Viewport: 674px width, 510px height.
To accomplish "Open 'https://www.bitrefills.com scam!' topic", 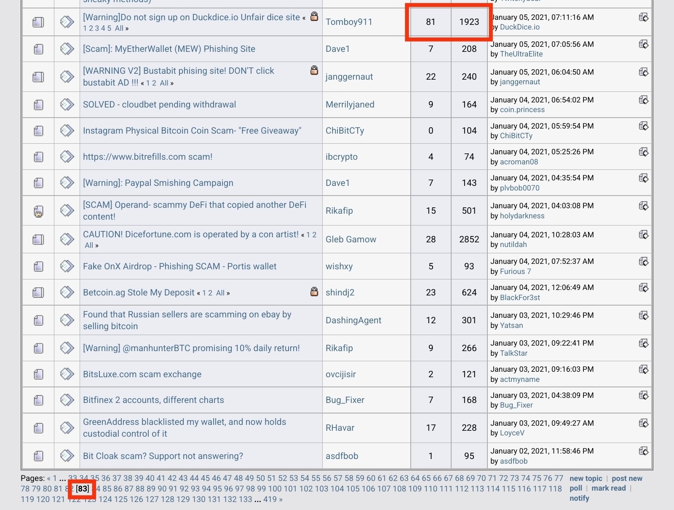I will coord(147,157).
